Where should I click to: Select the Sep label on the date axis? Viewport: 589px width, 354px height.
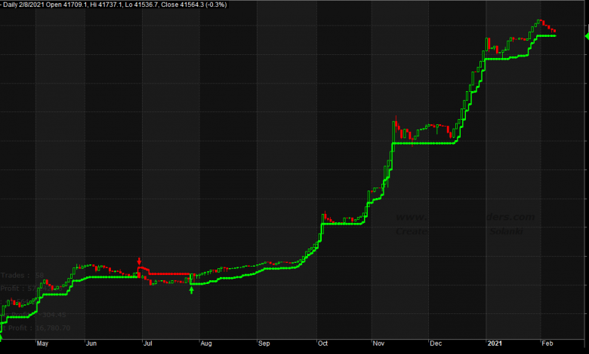(x=264, y=344)
